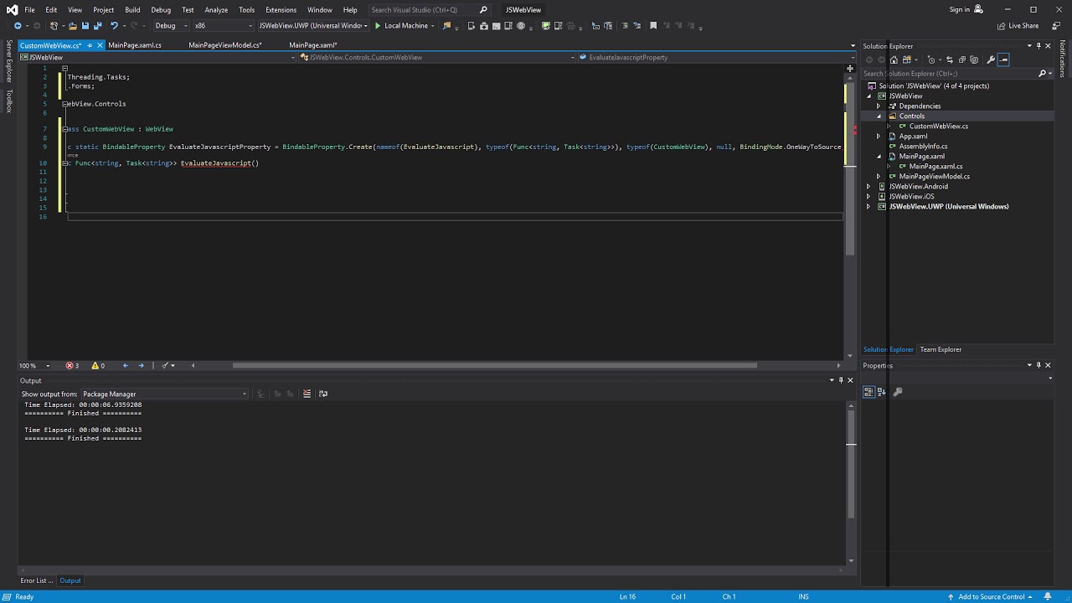Switch to MainPageViewModel.cs tab
1072x603 pixels.
click(225, 45)
